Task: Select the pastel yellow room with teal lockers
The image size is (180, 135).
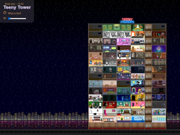Action: (159, 119)
